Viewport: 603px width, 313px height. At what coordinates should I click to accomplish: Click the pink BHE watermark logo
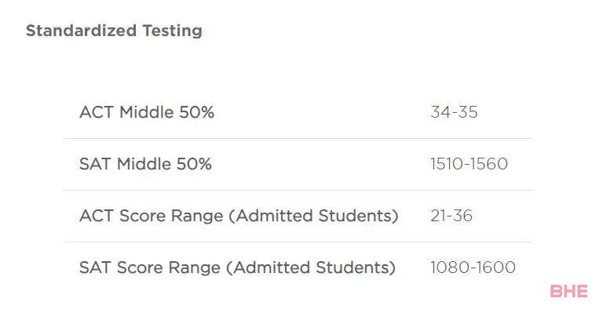click(x=568, y=291)
